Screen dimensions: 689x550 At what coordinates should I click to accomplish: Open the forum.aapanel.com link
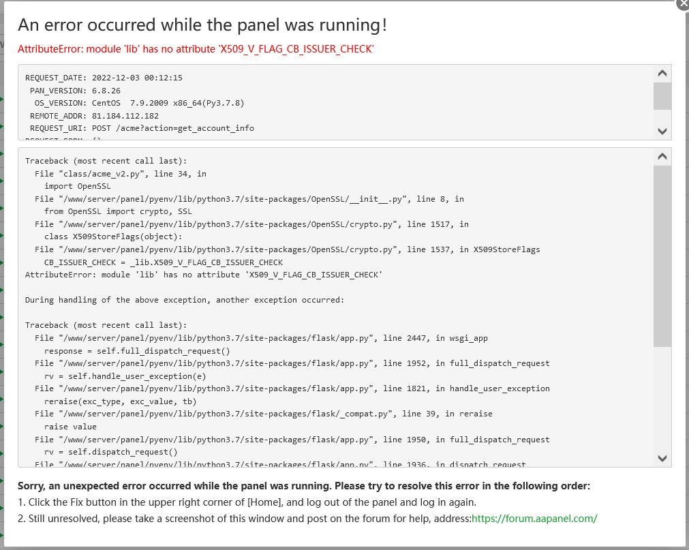pos(534,519)
